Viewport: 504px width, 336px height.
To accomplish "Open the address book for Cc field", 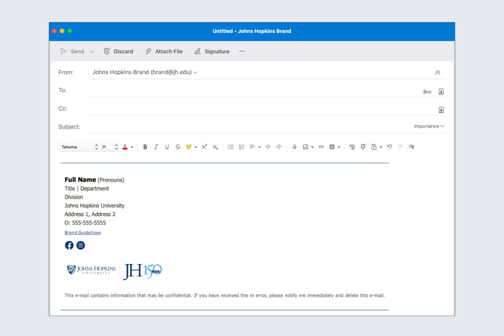I will (441, 110).
